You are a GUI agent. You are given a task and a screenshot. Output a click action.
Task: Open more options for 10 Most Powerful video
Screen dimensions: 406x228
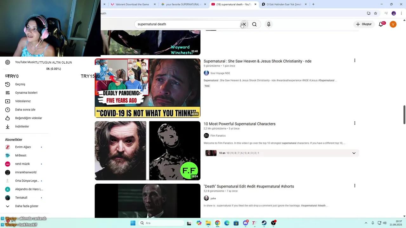tap(355, 123)
